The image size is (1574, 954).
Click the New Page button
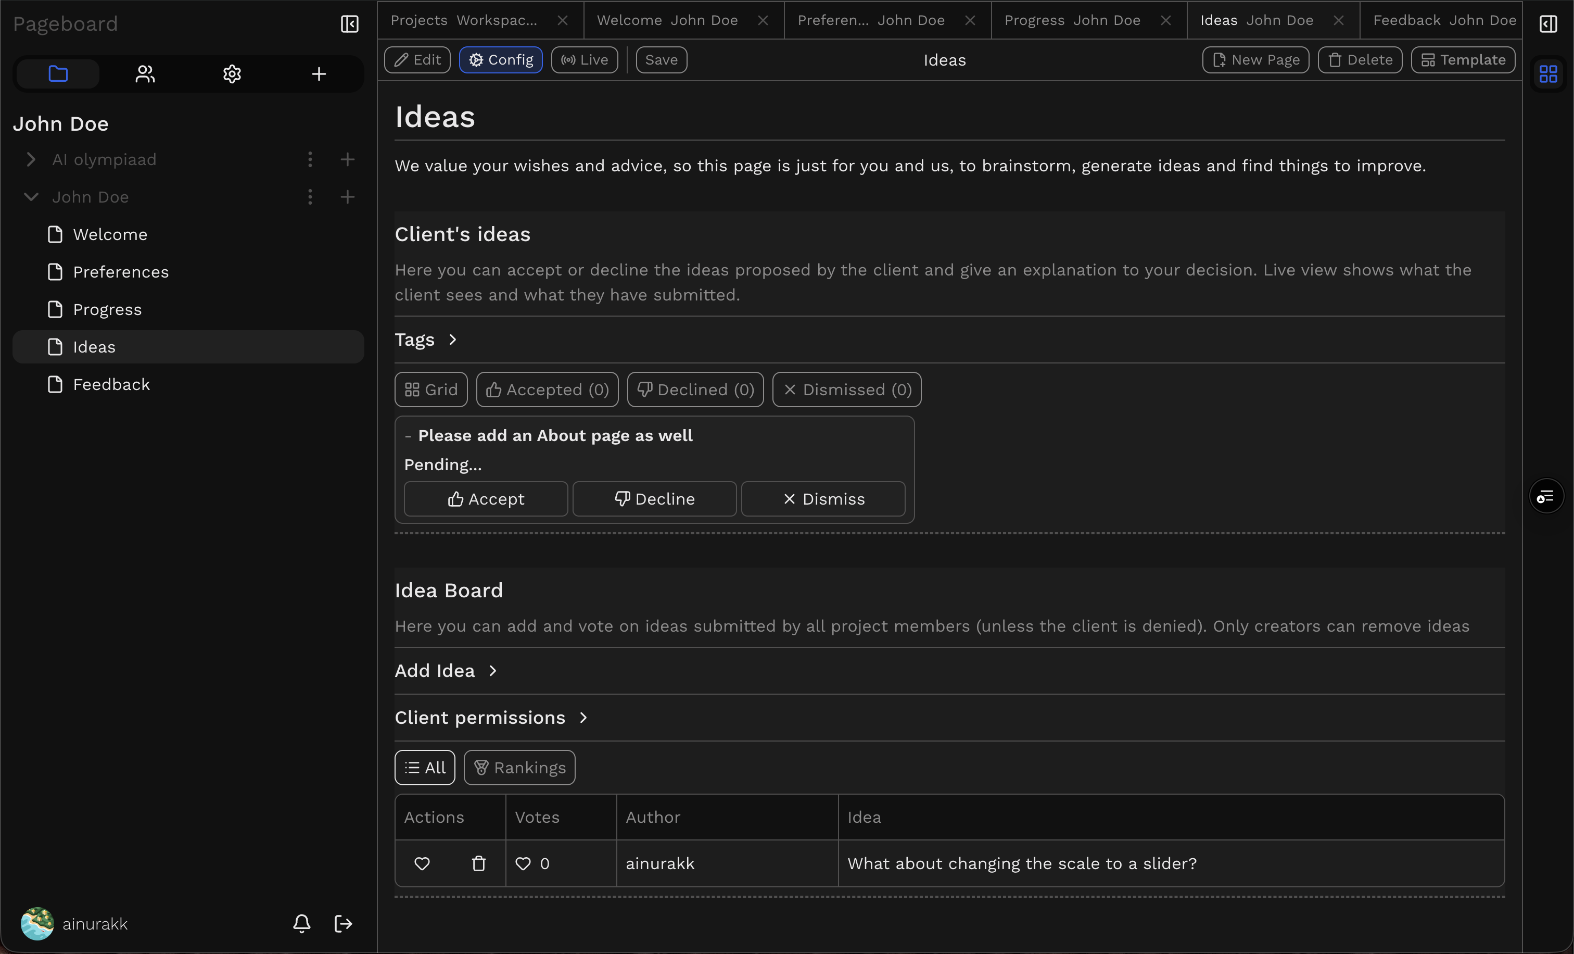click(x=1255, y=60)
